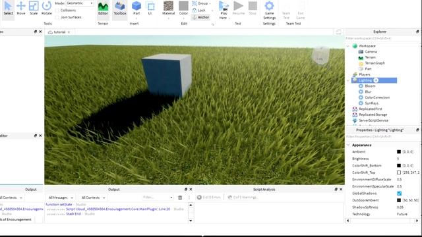Toggle the Join Surfaces checkbox
This screenshot has width=422, height=237.
(57, 17)
